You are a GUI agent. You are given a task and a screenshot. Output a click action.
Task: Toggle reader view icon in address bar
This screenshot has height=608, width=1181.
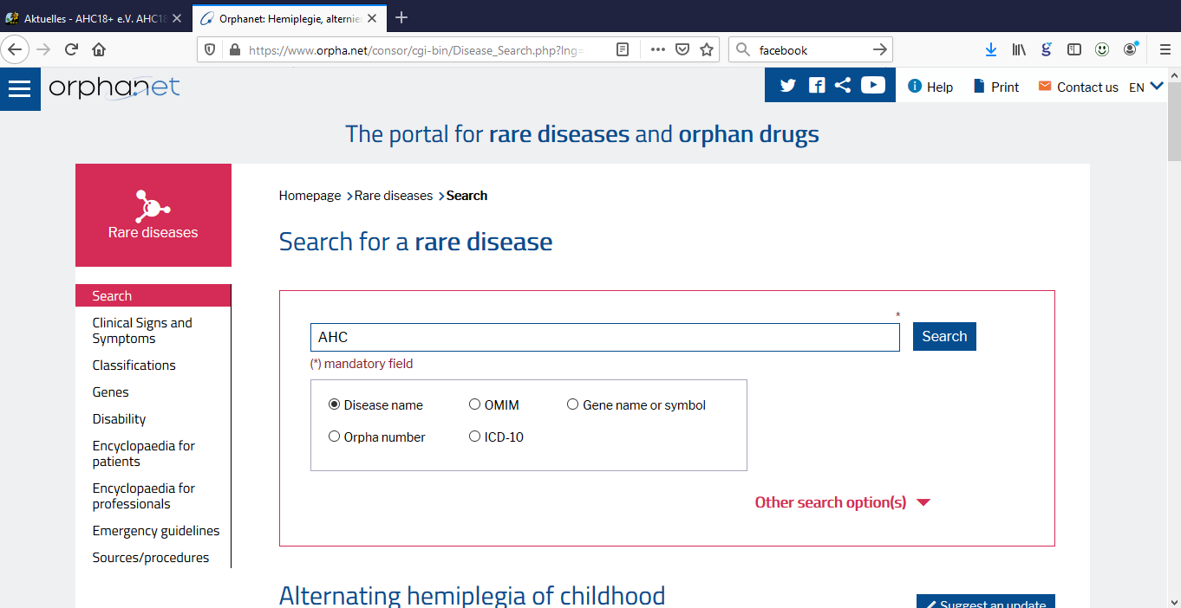623,50
